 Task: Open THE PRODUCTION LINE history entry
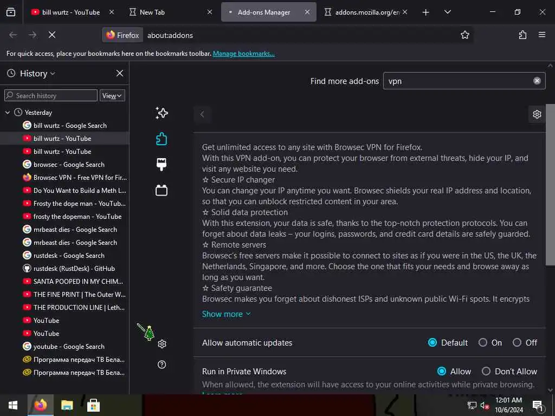click(x=64, y=308)
